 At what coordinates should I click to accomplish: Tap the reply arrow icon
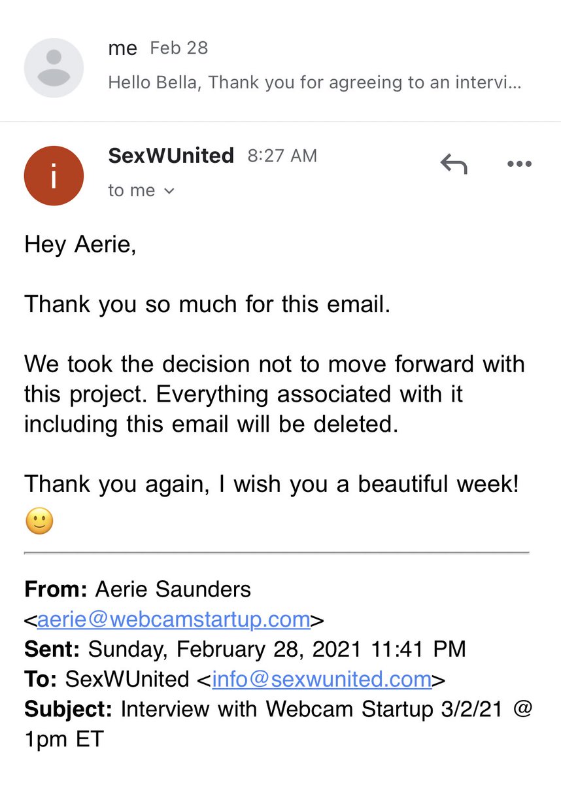point(454,165)
